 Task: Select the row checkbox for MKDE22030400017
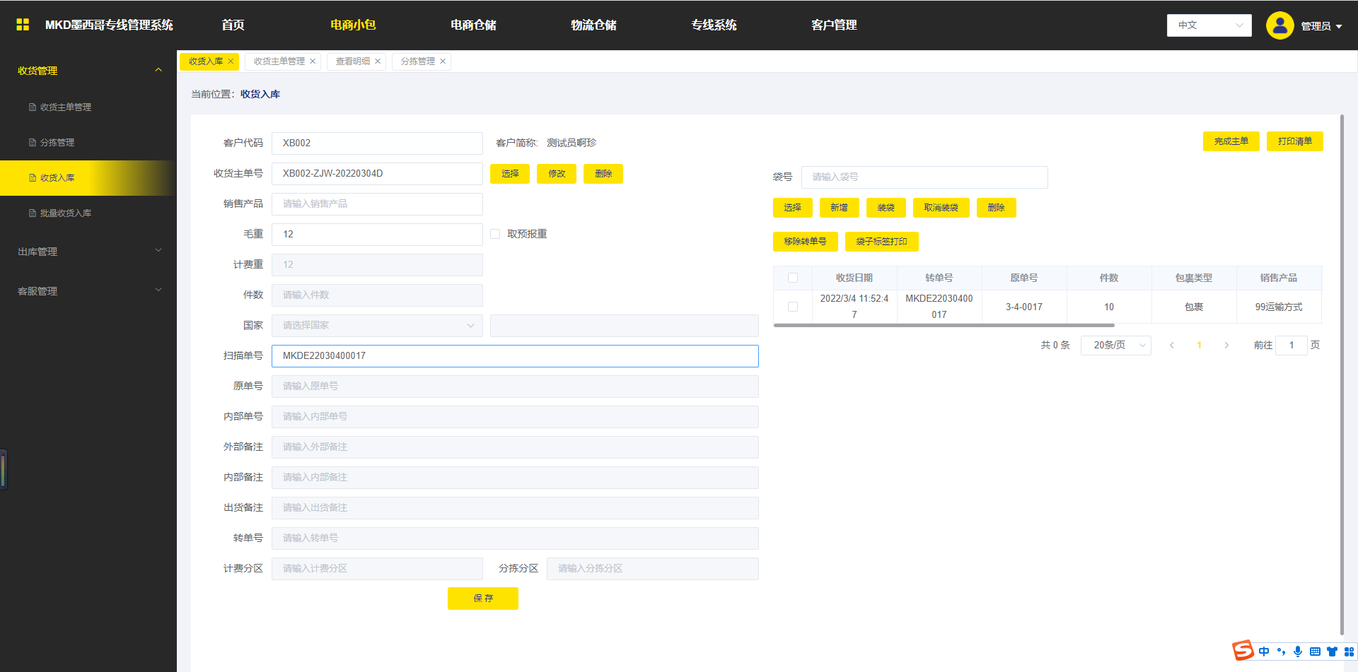coord(793,307)
